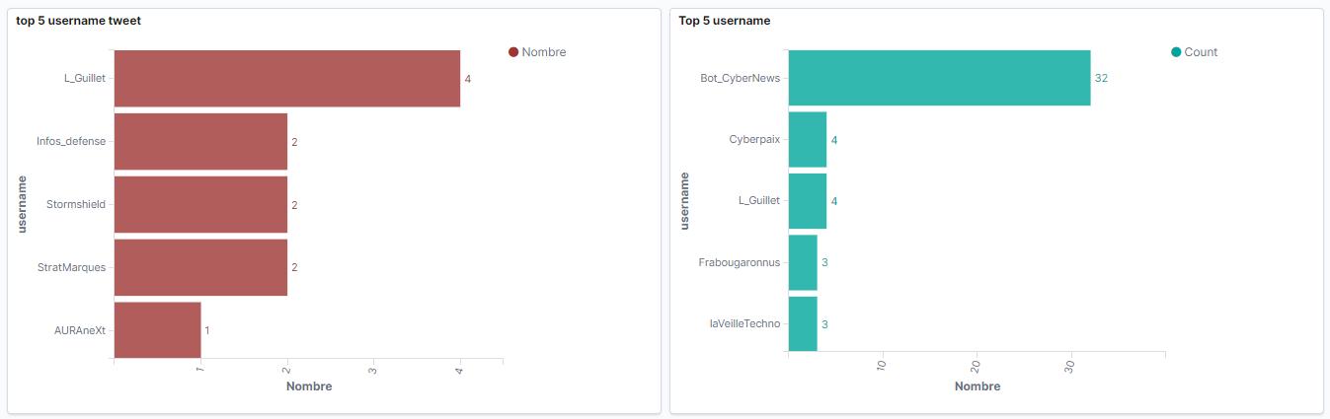Click the username y-axis title of the teal chart

[x=684, y=201]
